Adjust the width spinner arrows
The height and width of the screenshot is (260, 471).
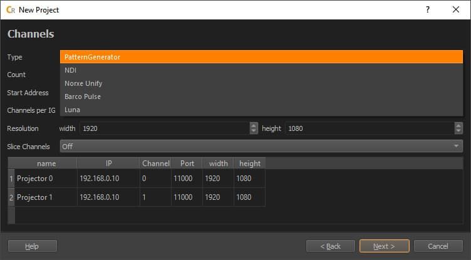click(x=254, y=128)
